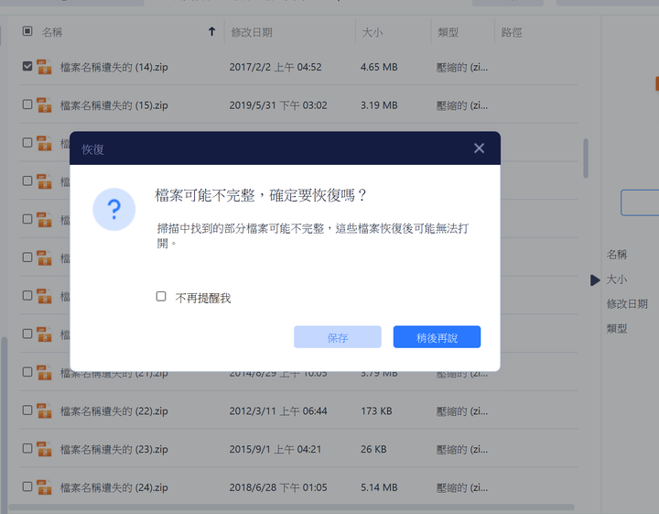Sort by the 路徑 column header
The width and height of the screenshot is (659, 514).
pos(512,32)
